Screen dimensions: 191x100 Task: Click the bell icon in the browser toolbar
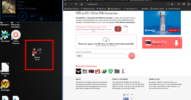pos(189,4)
